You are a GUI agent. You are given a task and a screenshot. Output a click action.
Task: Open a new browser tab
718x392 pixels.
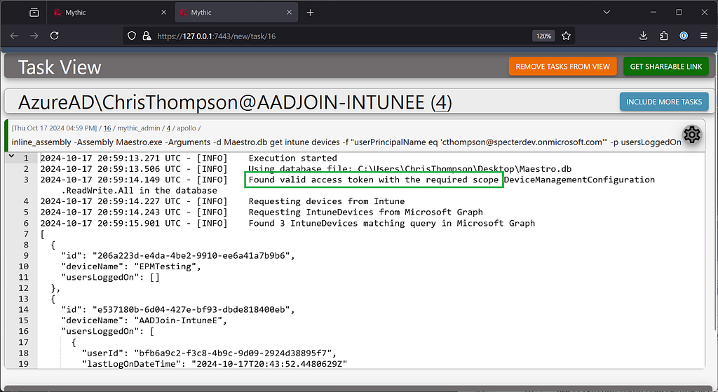tap(310, 13)
